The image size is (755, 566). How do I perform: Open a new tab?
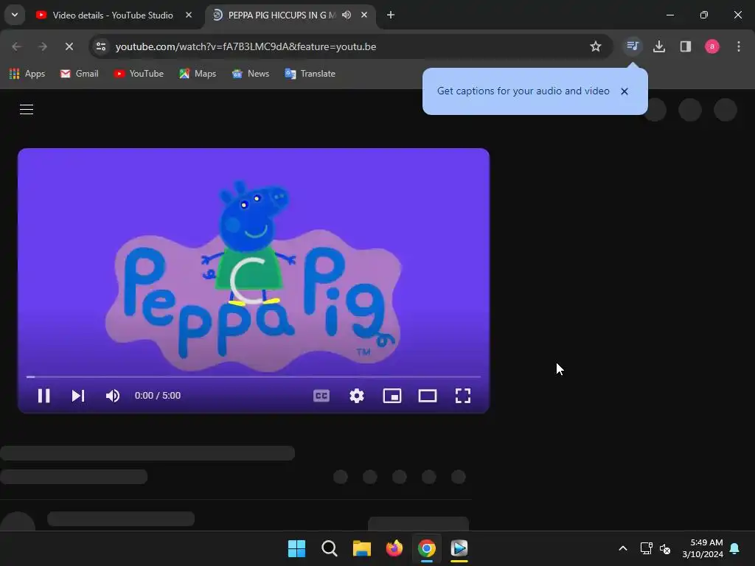point(391,15)
